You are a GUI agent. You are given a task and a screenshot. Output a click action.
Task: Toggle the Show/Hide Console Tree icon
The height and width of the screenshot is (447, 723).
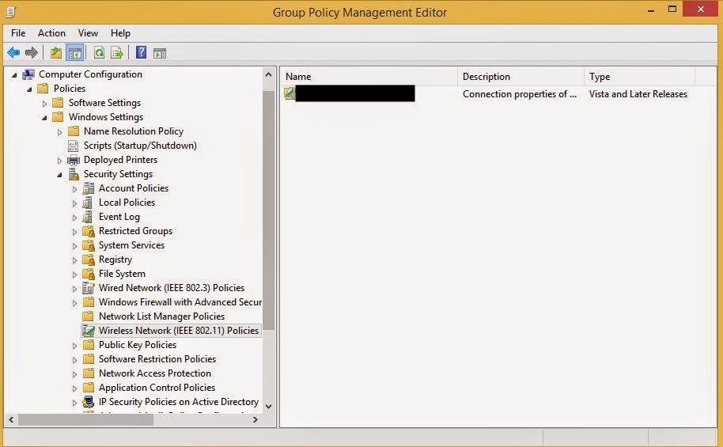pyautogui.click(x=74, y=52)
